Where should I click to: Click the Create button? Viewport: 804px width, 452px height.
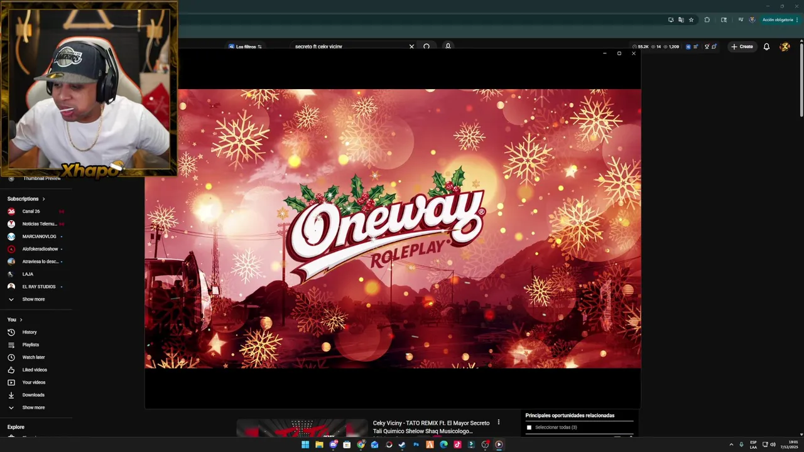pyautogui.click(x=742, y=46)
